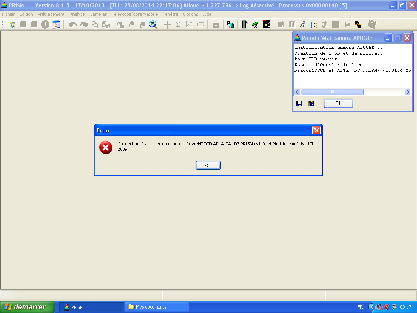Click the sky chart icon with black background
Image resolution: width=417 pixels, height=313 pixels.
pos(266,24)
